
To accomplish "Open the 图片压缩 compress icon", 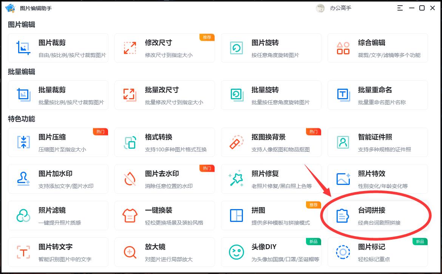I will pyautogui.click(x=23, y=142).
